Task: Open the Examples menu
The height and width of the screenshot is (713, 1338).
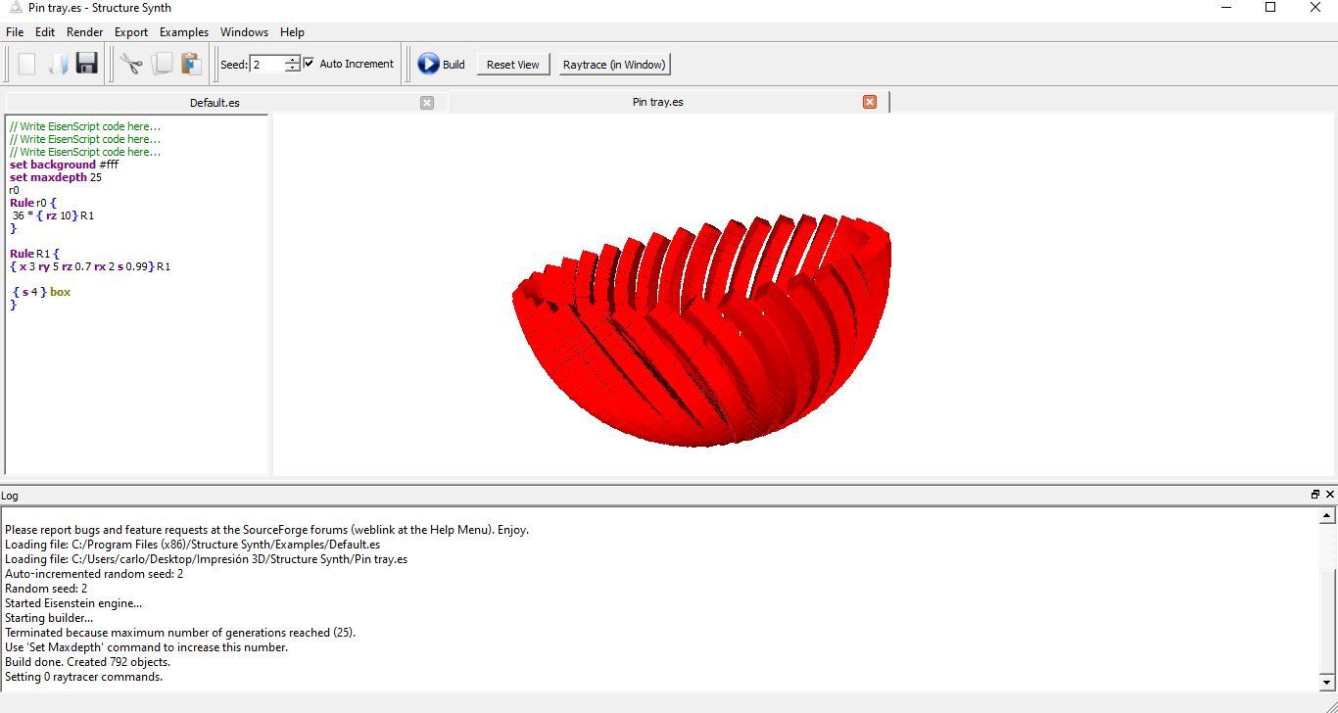Action: [x=184, y=32]
